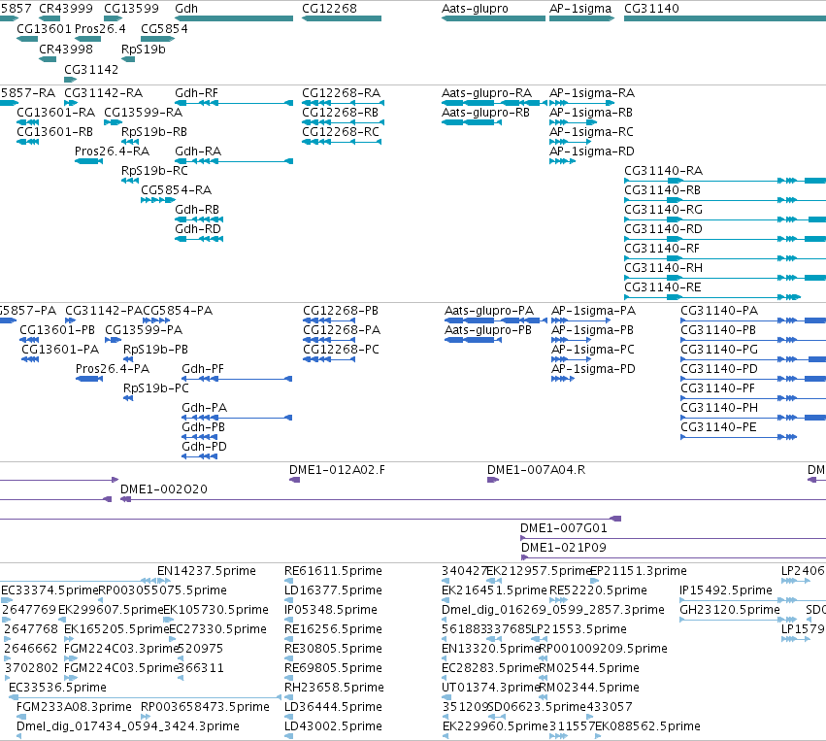Select the CG12268-RB transcript label
The image size is (826, 741).
point(341,113)
